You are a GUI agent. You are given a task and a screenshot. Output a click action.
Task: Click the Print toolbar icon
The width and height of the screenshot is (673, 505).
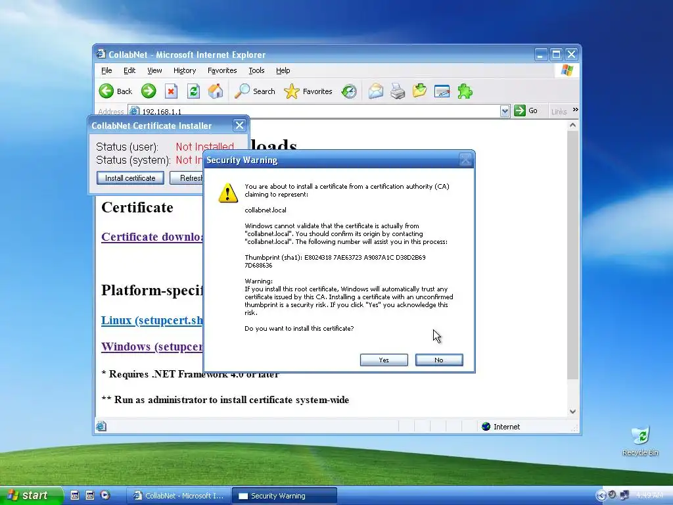(x=398, y=91)
